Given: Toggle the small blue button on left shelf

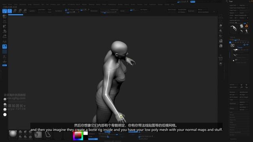Looking at the screenshot, I should [x=4, y=65].
